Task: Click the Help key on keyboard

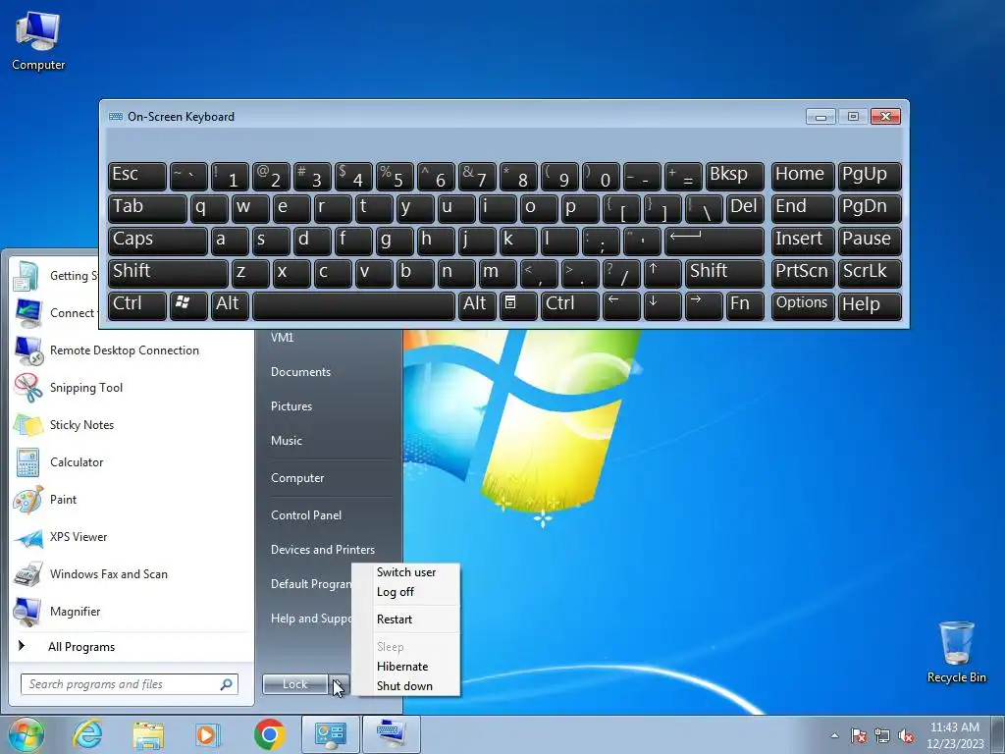Action: (870, 305)
